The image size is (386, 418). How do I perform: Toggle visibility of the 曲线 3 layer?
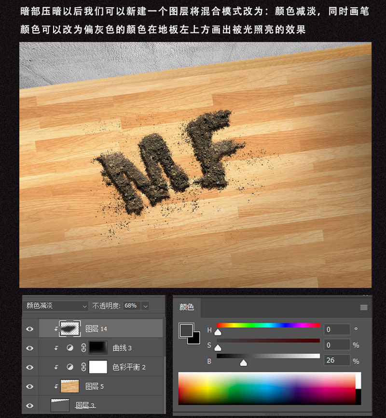30,347
